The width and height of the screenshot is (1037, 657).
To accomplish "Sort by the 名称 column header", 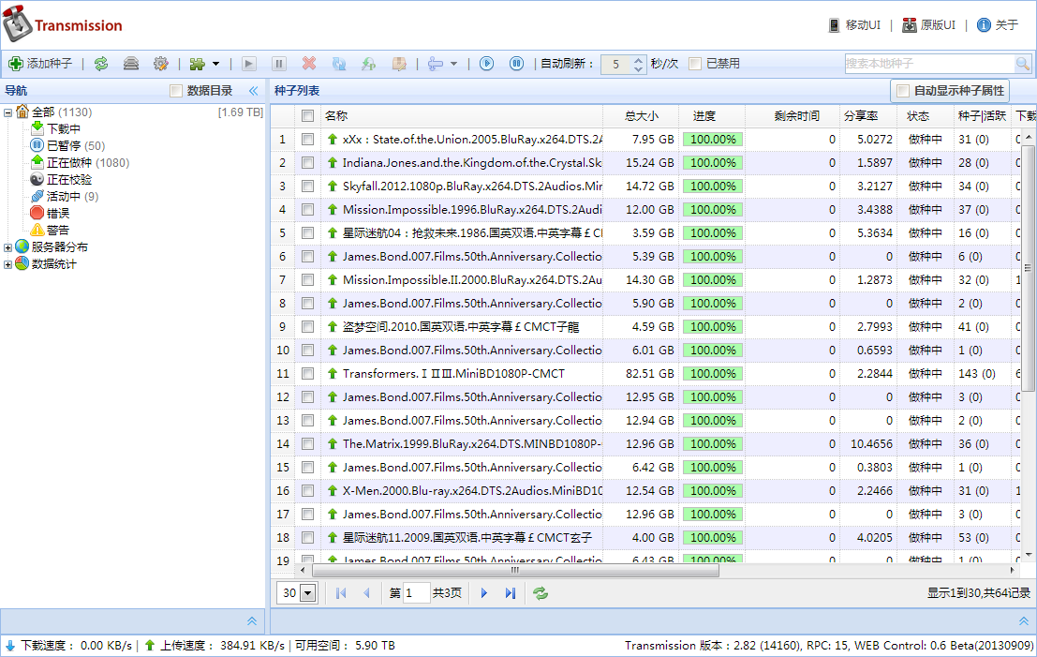I will coord(462,116).
